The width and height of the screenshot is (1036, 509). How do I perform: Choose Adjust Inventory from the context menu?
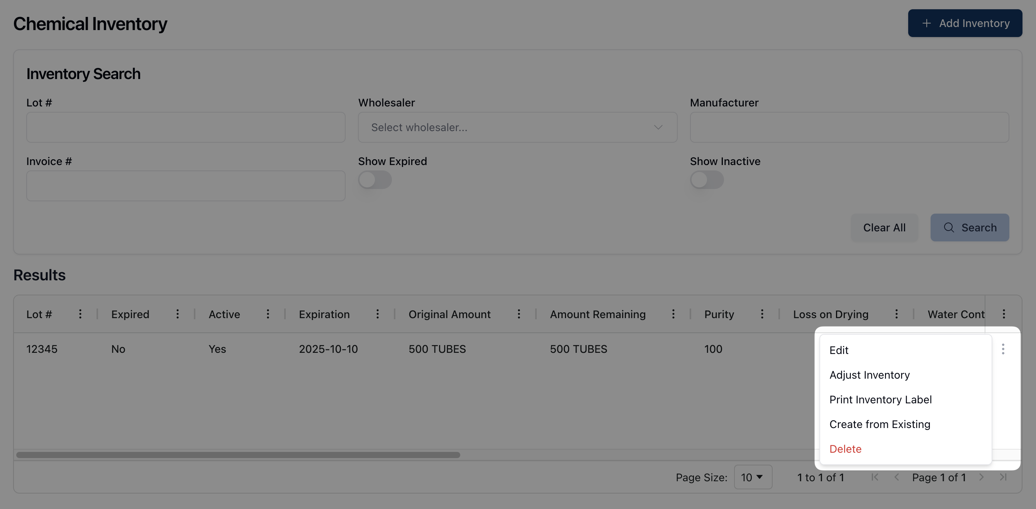(870, 375)
